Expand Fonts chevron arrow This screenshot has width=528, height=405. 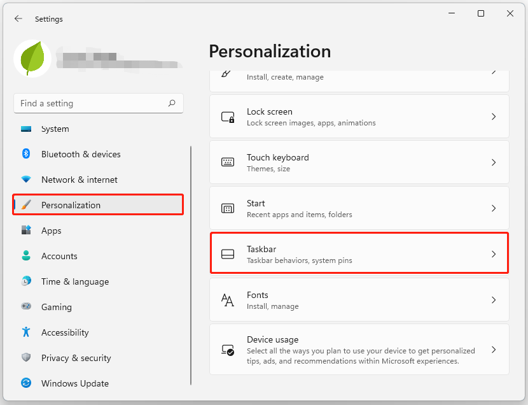tap(494, 300)
